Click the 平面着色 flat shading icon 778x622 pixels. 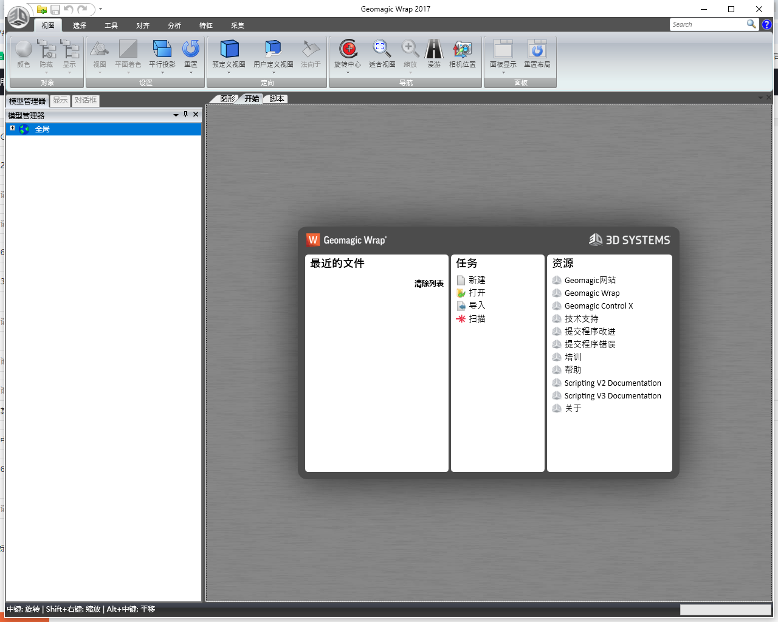tap(128, 49)
